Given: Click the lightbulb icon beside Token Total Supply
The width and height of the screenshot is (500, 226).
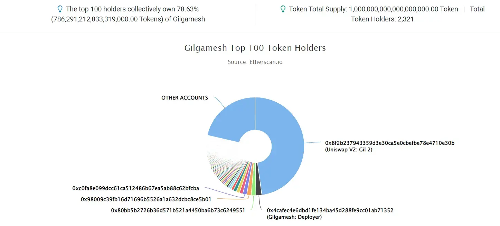Looking at the screenshot, I should 283,9.
